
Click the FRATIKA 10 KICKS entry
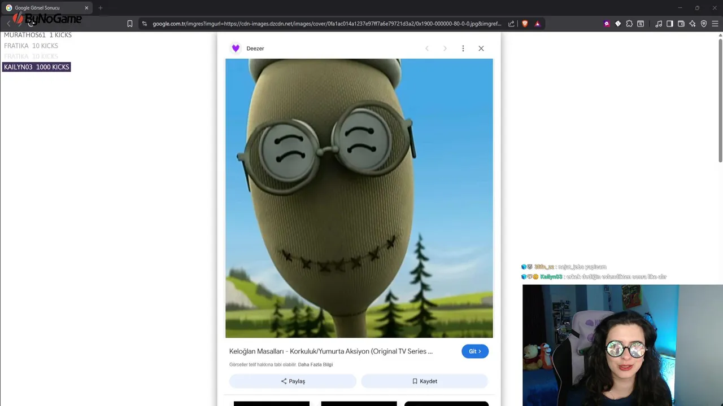tap(31, 46)
